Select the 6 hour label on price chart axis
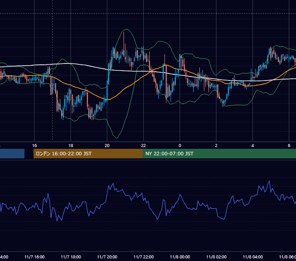Image resolution: width=296 pixels, height=261 pixels. tap(289, 146)
